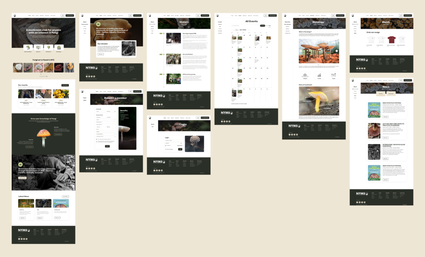Click the header logo on the Login page
Screen dimensions: 425x257
coord(150,118)
